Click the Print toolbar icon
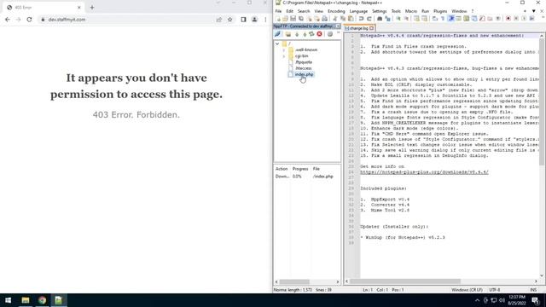Viewport: 546px width, 307px height. [x=324, y=19]
